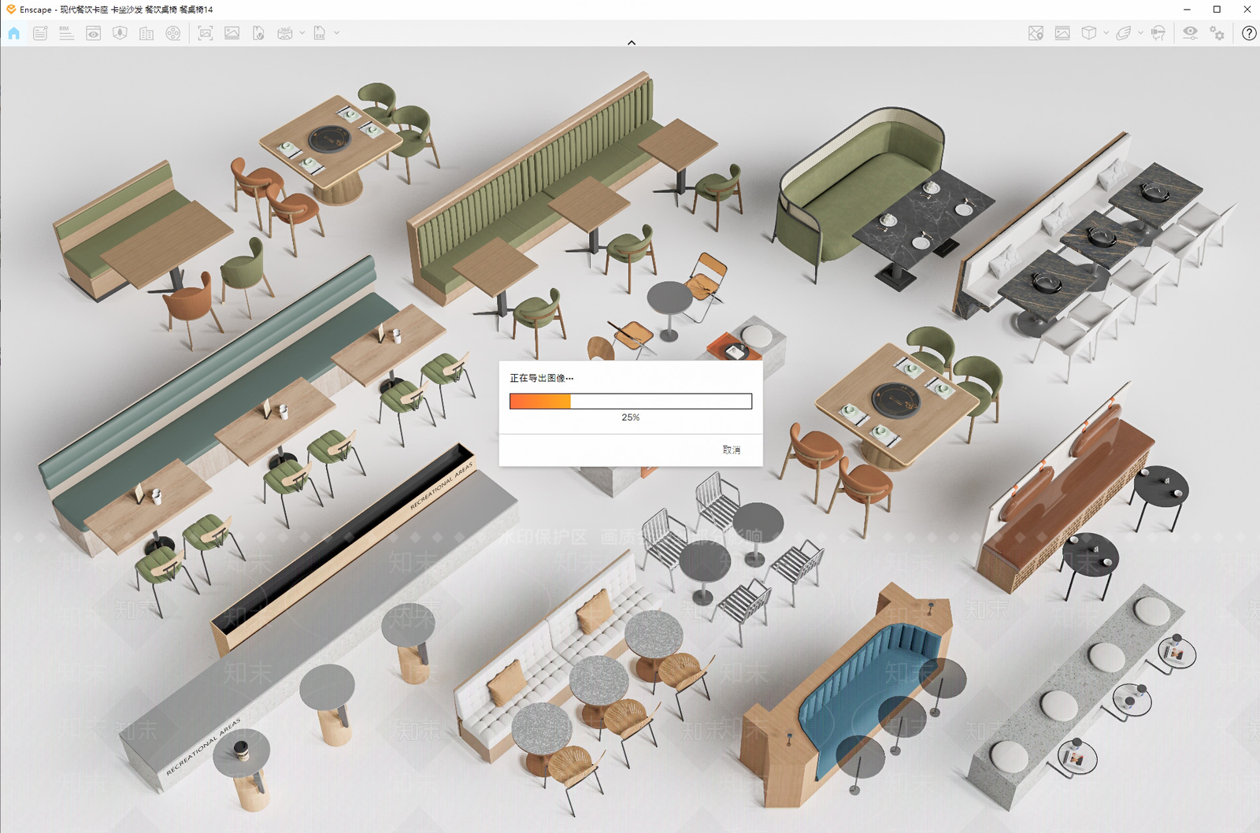Open the video editor film reel icon
The height and width of the screenshot is (833, 1260).
(173, 33)
